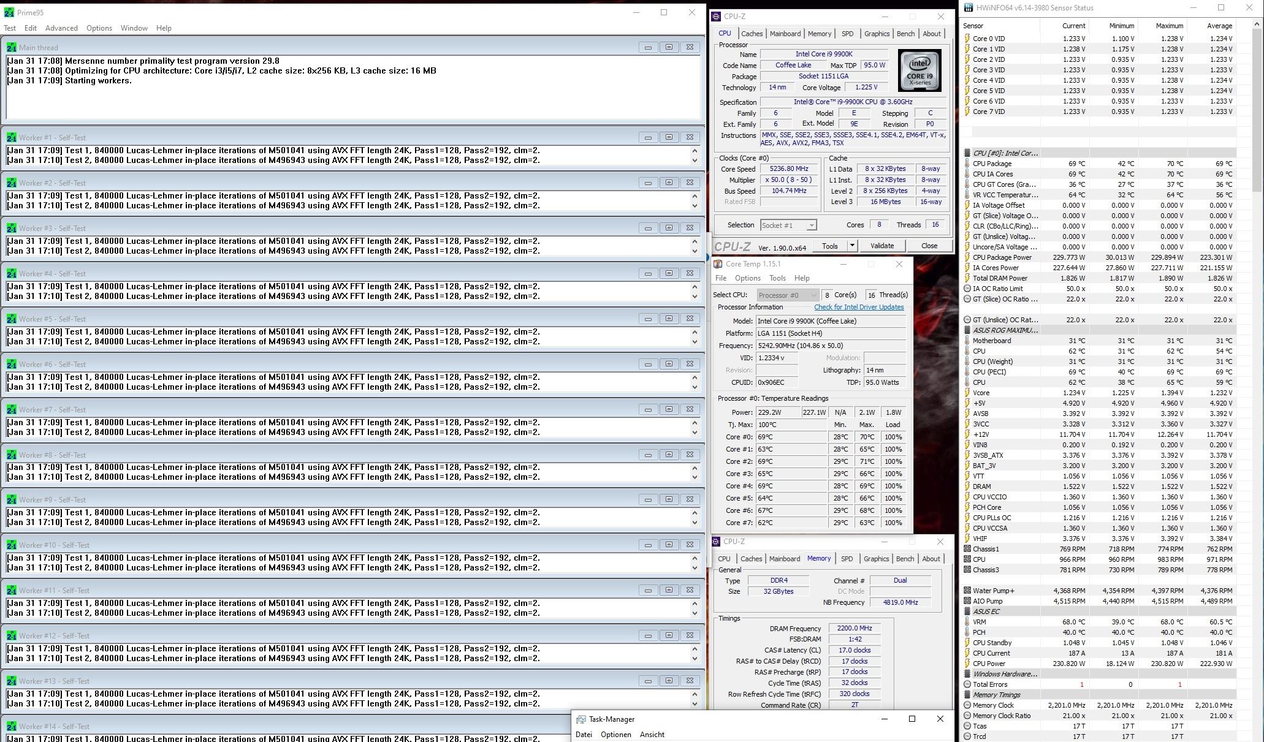Viewport: 1264px width, 742px height.
Task: Open the Advanced menu in Prime95
Action: [x=61, y=28]
